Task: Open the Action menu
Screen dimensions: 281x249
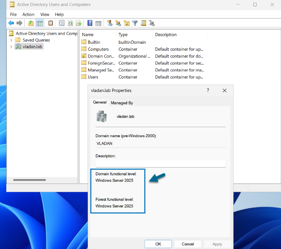Action: [x=28, y=14]
